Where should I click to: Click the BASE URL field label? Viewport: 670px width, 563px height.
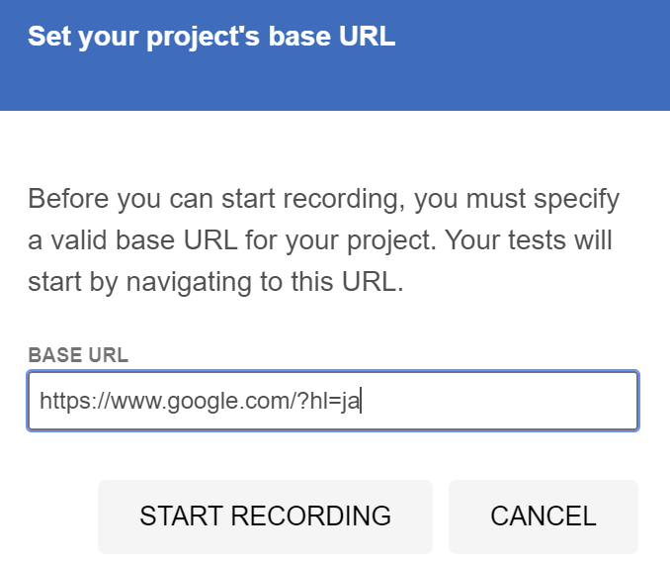(78, 355)
